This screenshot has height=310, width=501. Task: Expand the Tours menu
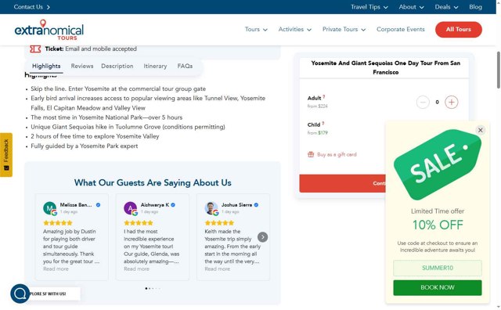point(256,30)
